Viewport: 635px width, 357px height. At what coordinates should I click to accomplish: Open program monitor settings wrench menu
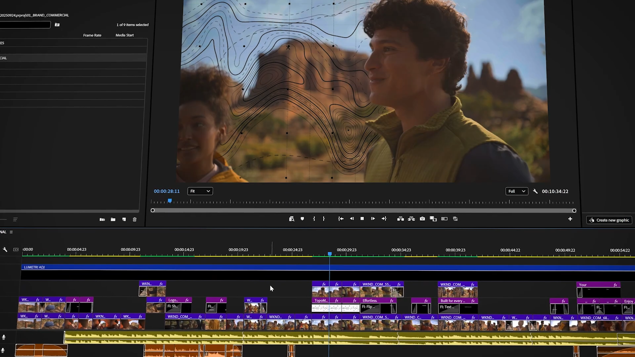[x=535, y=191]
